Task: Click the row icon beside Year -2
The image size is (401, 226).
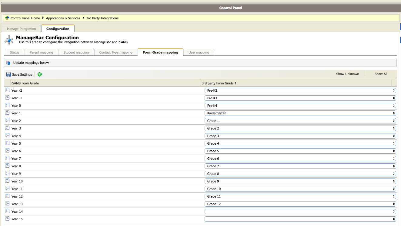Action: point(7,90)
